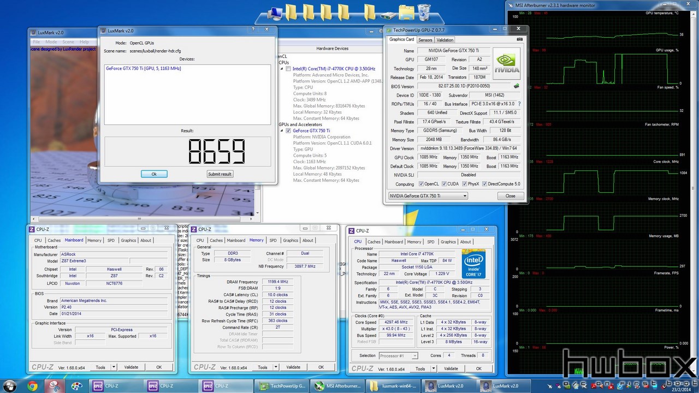Screen dimensions: 699x393
Task: Click the Hardware Devices column header
Action: [x=332, y=49]
